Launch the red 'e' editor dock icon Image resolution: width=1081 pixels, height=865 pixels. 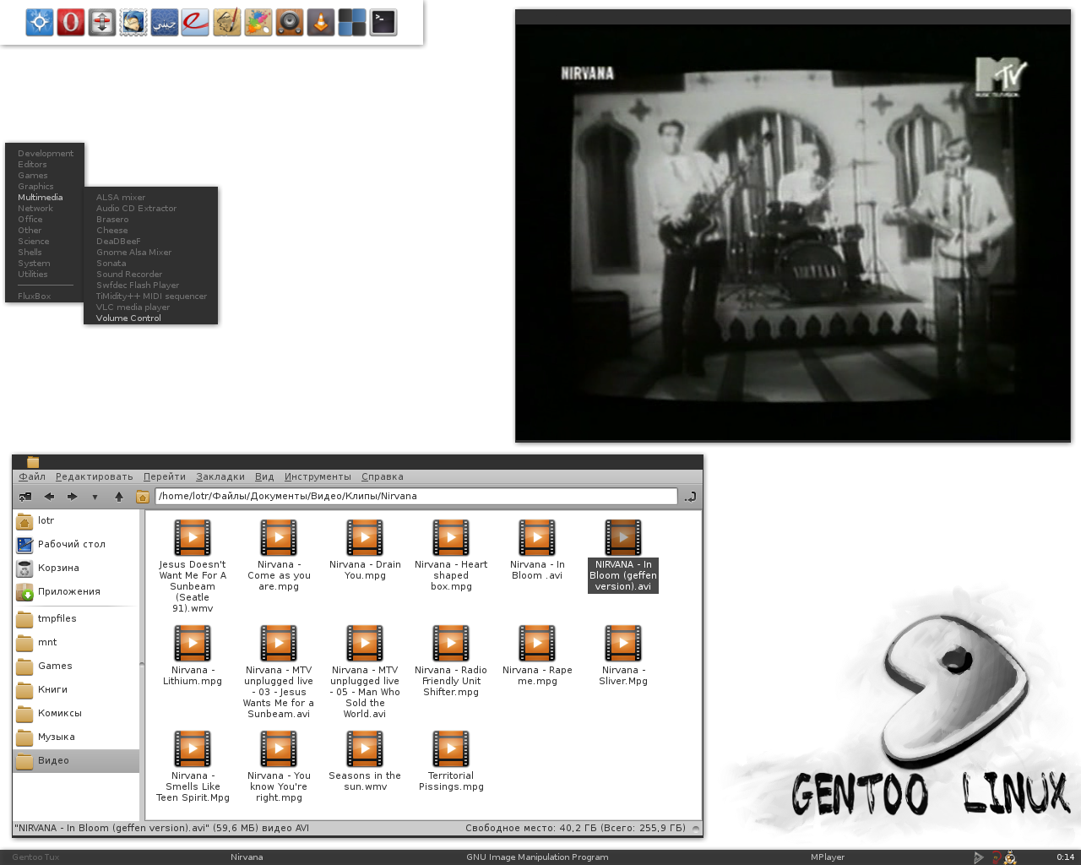click(x=195, y=22)
